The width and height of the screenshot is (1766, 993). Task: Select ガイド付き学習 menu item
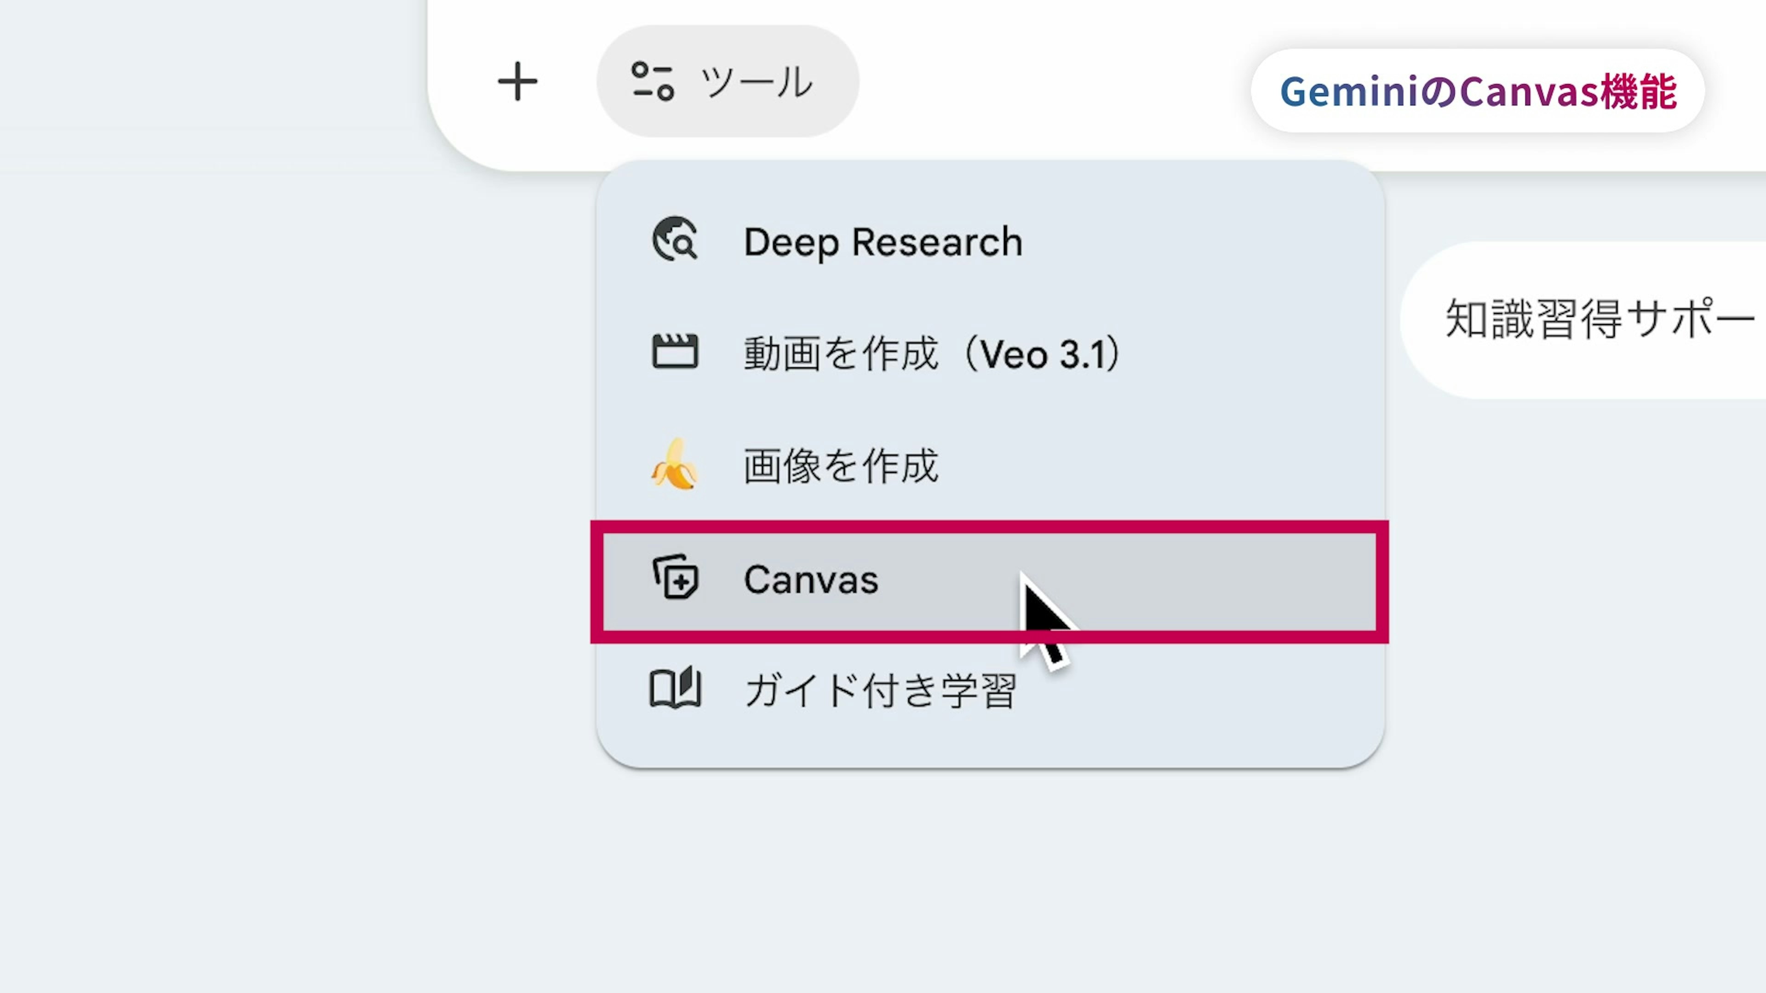tap(880, 690)
